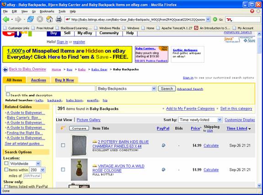Click the Firefox Forward arrow button
263x195 pixels.
point(18,20)
